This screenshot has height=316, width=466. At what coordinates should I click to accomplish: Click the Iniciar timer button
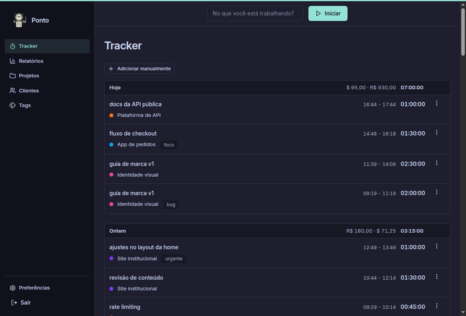click(x=328, y=13)
